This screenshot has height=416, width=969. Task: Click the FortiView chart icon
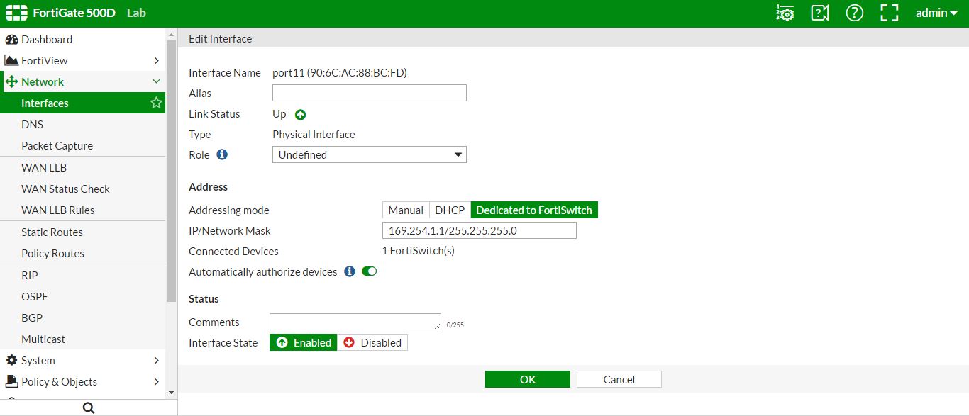click(11, 60)
